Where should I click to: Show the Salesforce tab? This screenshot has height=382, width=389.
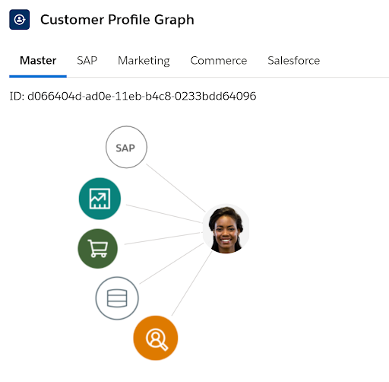click(x=294, y=61)
